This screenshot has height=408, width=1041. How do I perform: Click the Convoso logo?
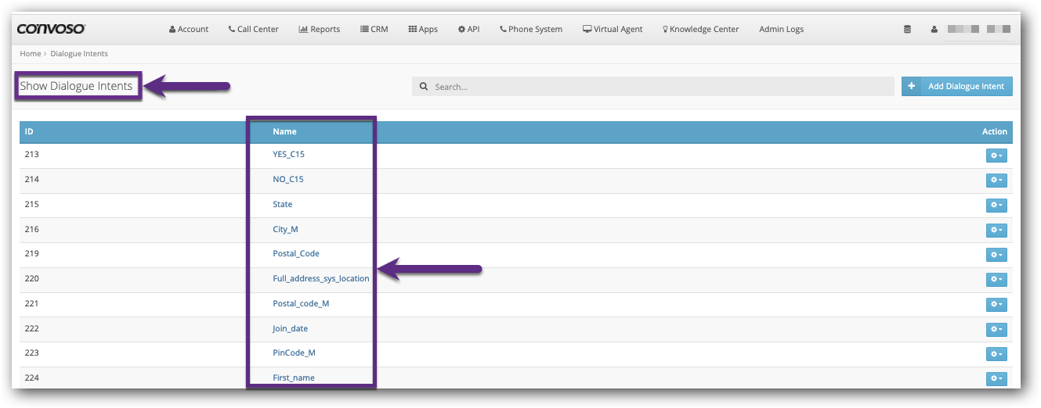[x=51, y=29]
